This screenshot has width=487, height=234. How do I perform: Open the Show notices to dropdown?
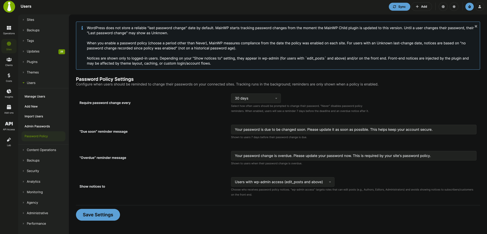[x=282, y=182]
